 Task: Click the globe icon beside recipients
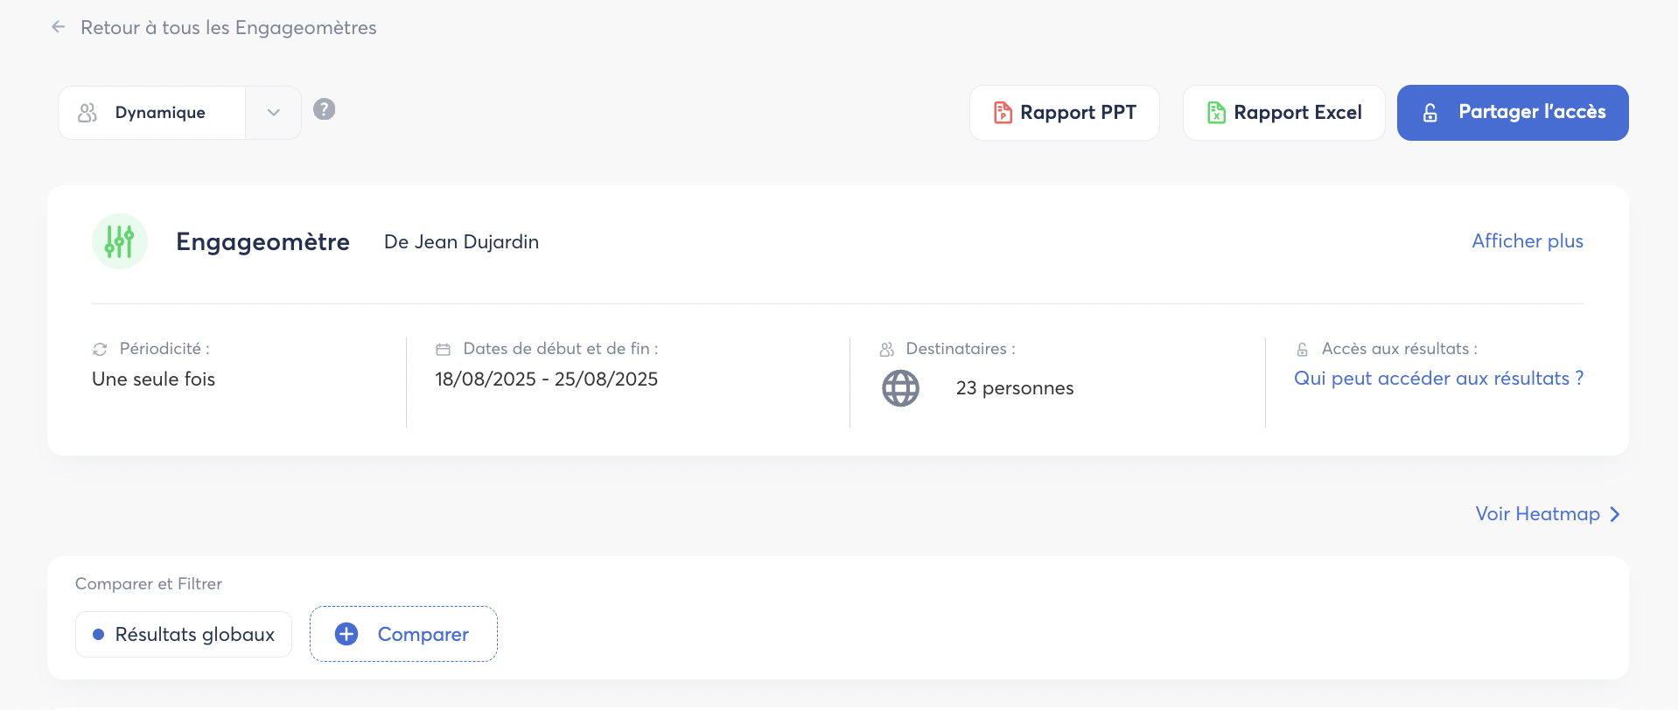tap(900, 388)
